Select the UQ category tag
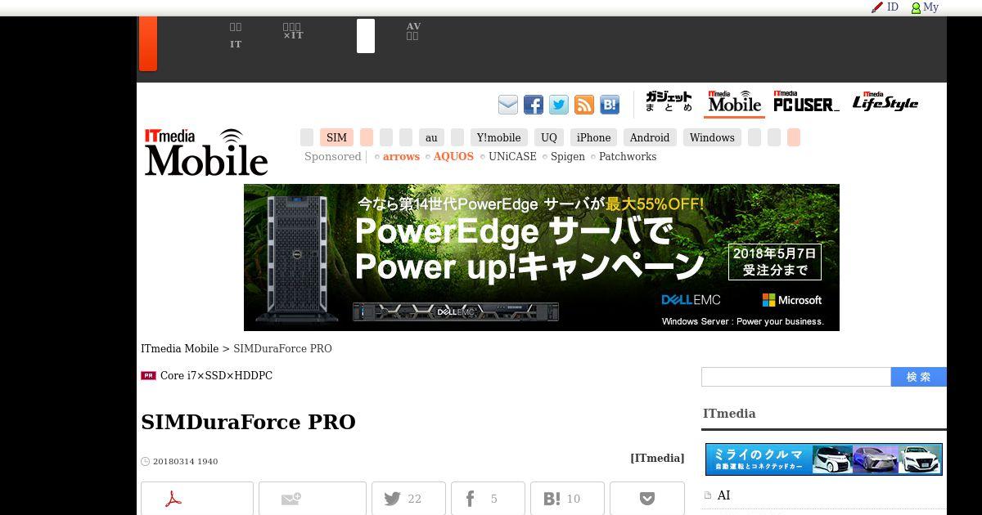The image size is (982, 515). point(549,137)
